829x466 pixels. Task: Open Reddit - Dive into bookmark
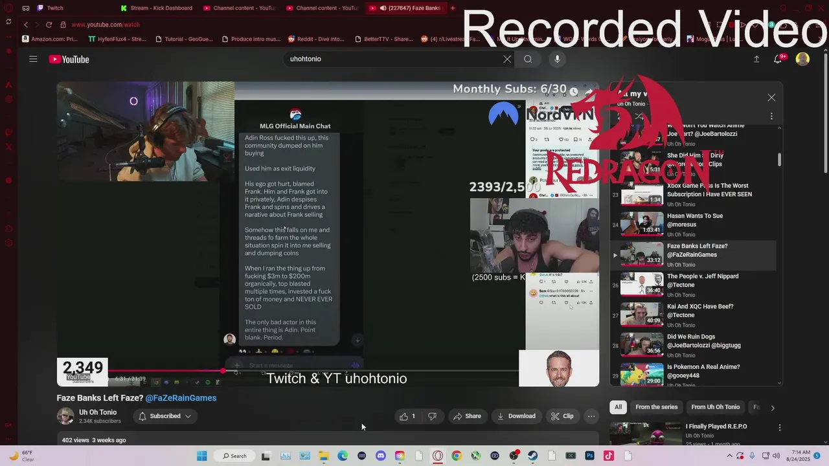tap(317, 39)
